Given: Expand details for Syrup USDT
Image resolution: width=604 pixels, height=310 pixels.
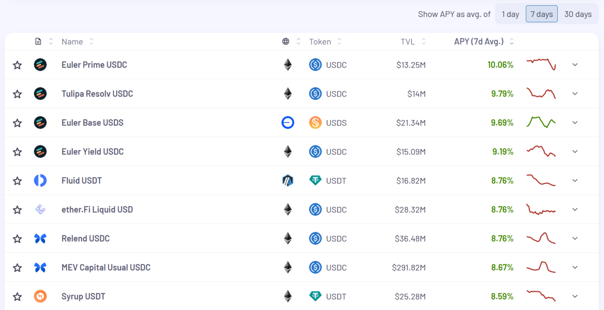Looking at the screenshot, I should tap(575, 296).
